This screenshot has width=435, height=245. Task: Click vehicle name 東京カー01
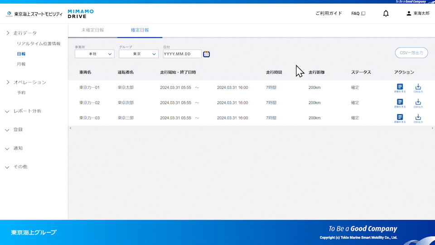point(89,88)
